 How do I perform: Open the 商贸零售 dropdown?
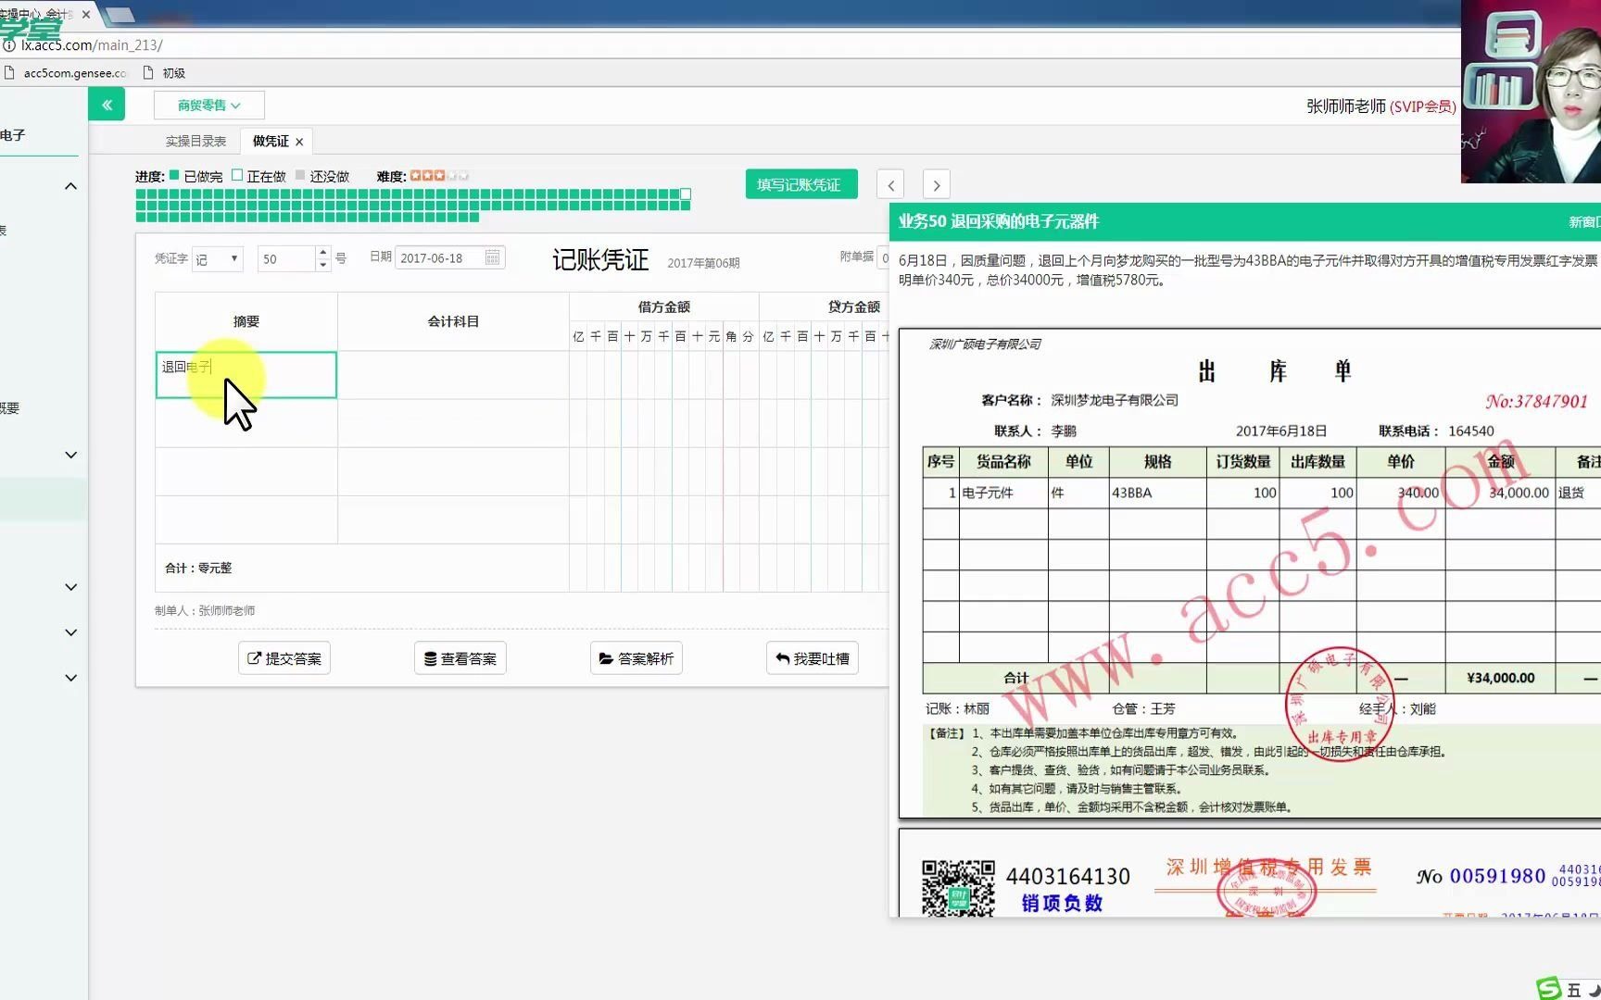click(209, 106)
